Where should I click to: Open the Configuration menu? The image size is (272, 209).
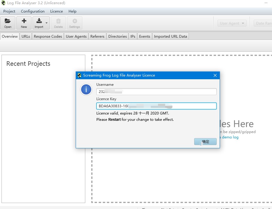point(33,11)
